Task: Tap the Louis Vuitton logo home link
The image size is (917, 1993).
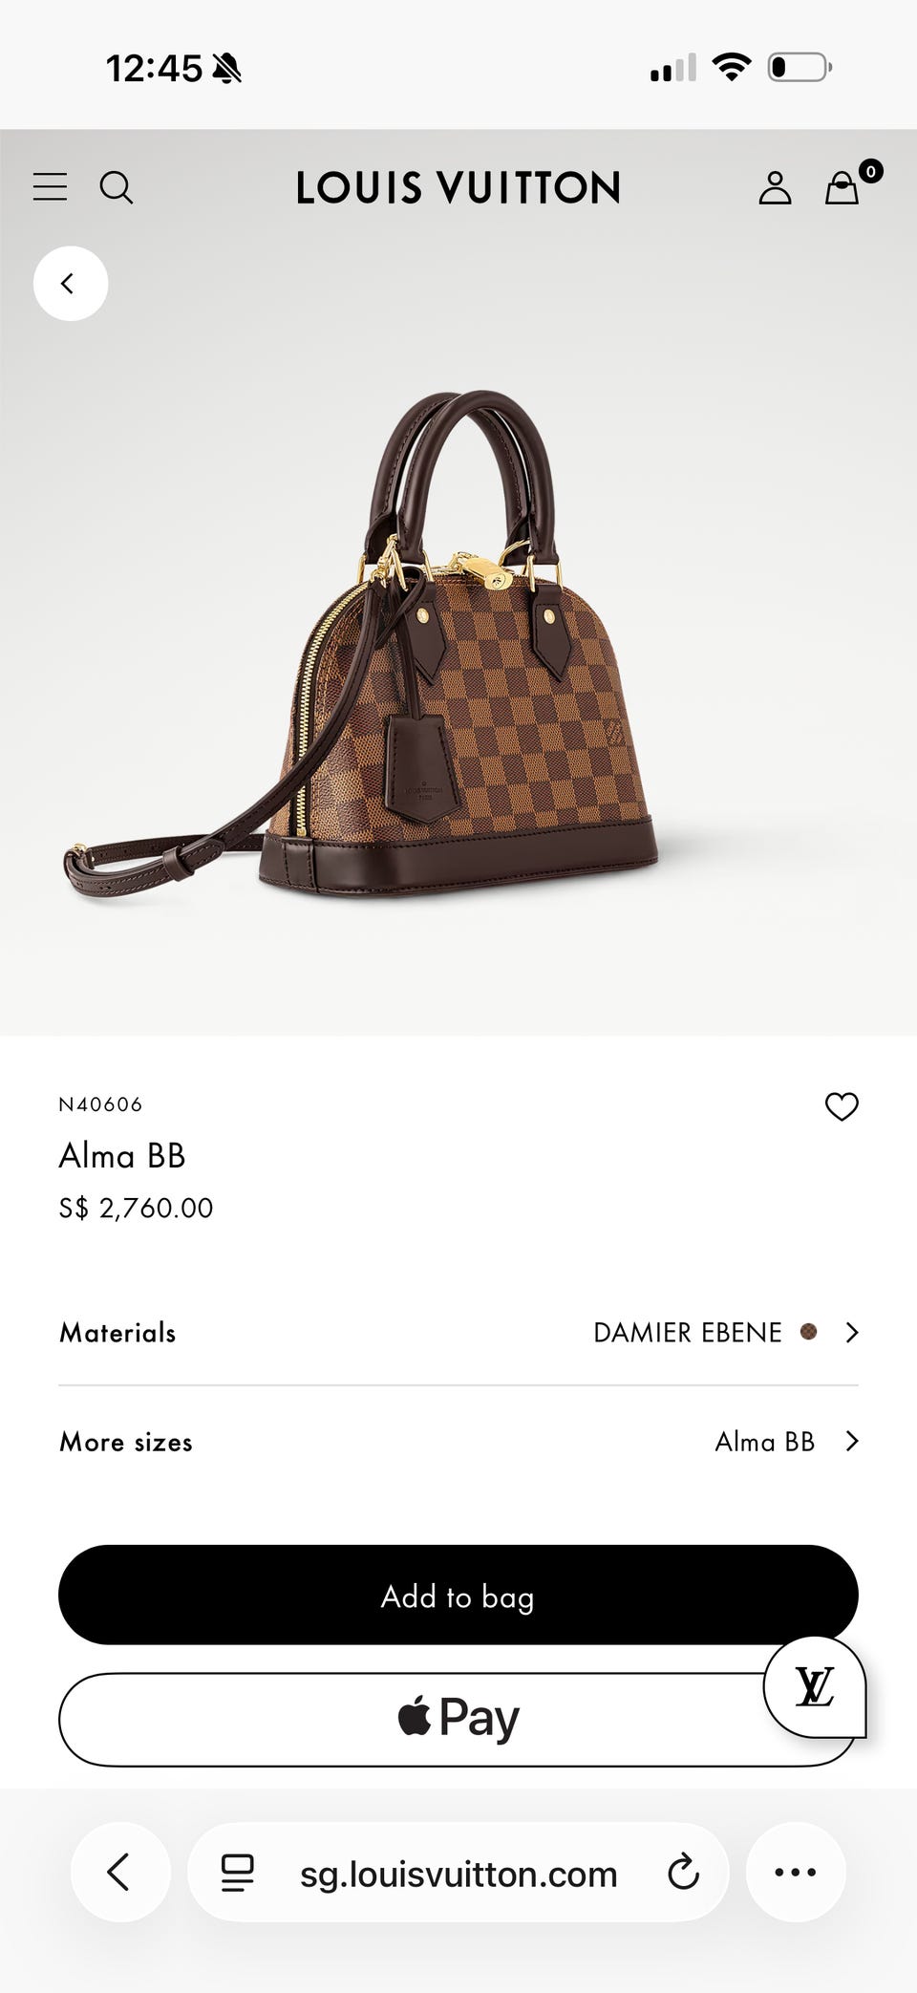Action: 458,187
